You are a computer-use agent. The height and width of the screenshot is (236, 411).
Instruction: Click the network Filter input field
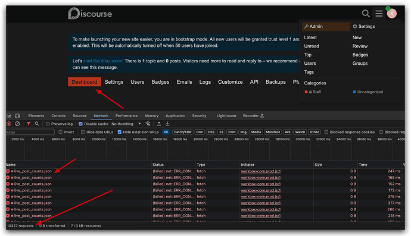click(30, 132)
